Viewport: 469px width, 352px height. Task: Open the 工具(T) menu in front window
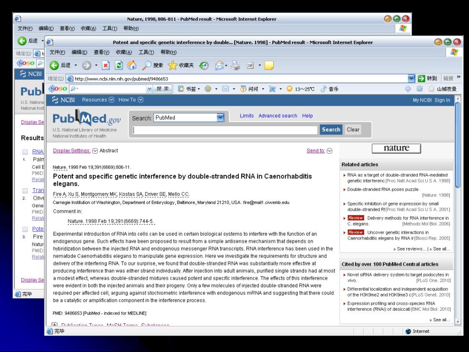pyautogui.click(x=146, y=52)
